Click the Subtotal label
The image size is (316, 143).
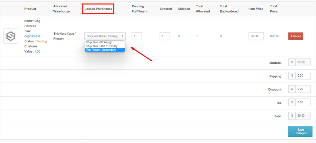[276, 63]
